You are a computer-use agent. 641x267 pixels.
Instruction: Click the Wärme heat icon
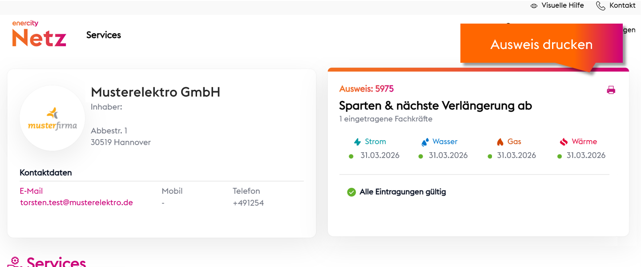click(x=564, y=142)
